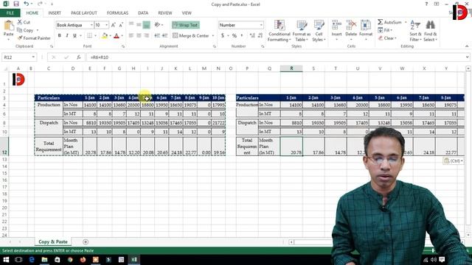The width and height of the screenshot is (472, 265).
Task: Apply a cell border with the Borders icon
Action: [90, 36]
